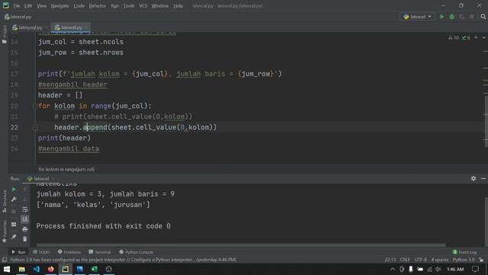Click line number 17 in the gutter
Image resolution: width=488 pixels, height=275 pixels.
tap(14, 74)
